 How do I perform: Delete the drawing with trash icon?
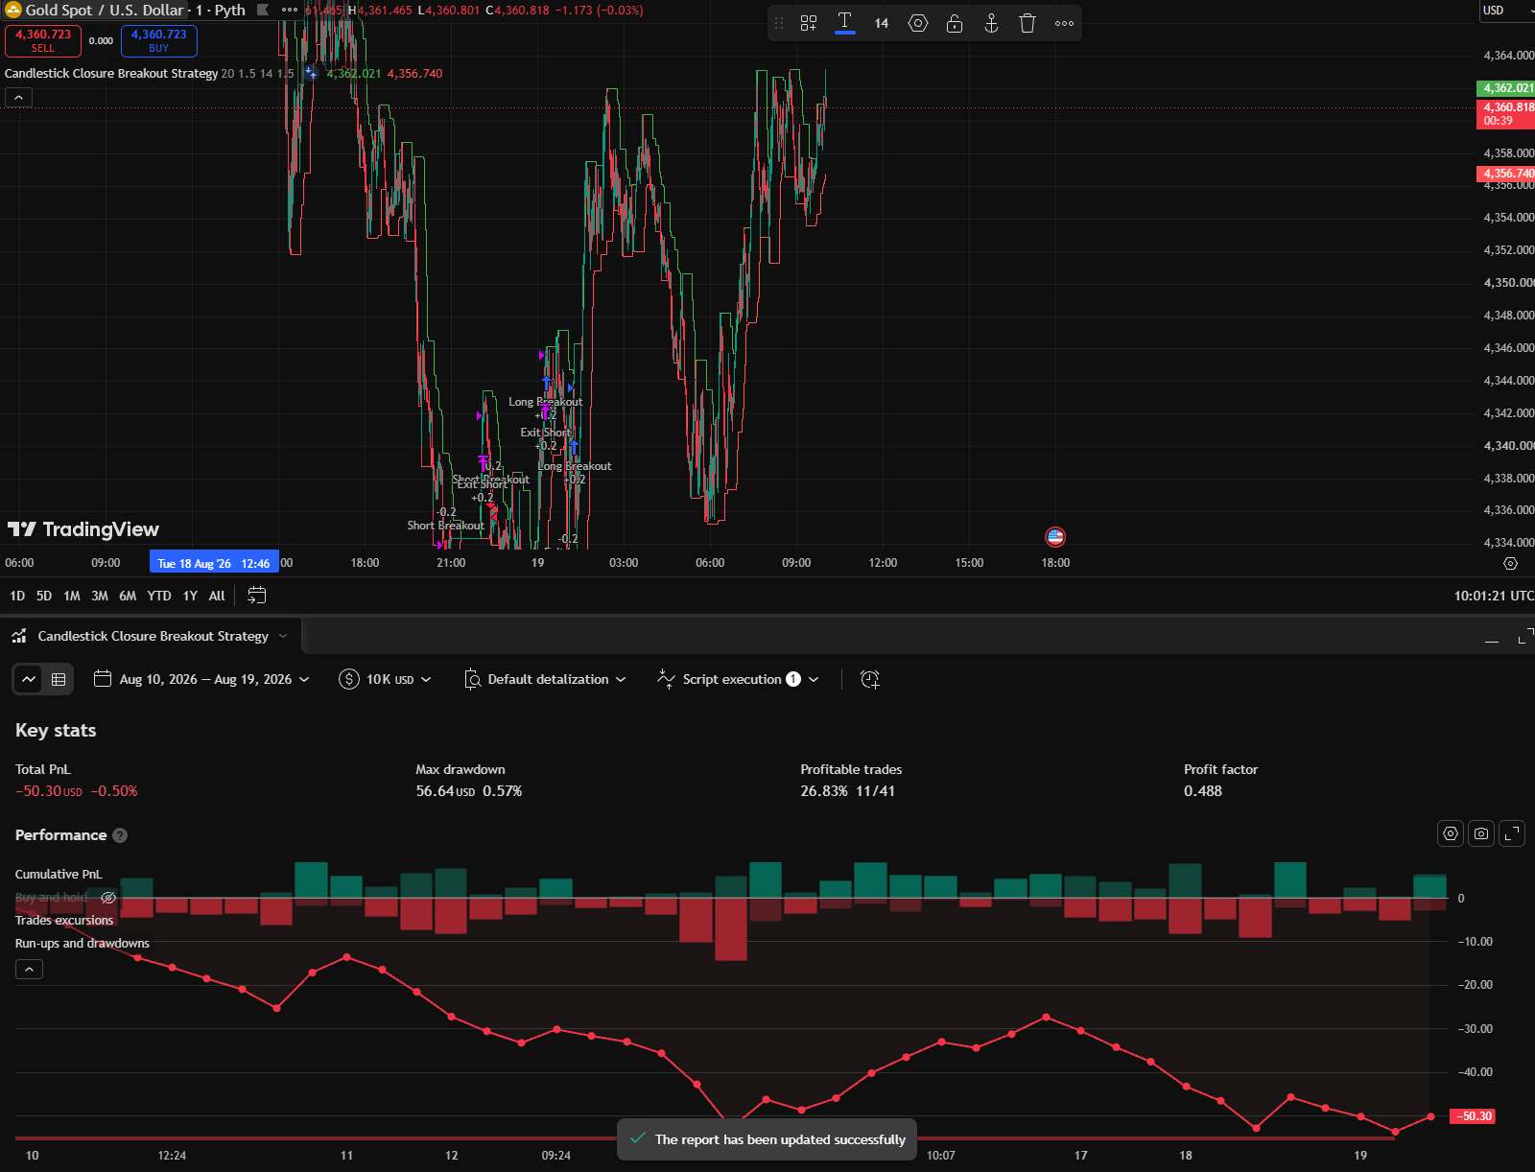pyautogui.click(x=1027, y=23)
